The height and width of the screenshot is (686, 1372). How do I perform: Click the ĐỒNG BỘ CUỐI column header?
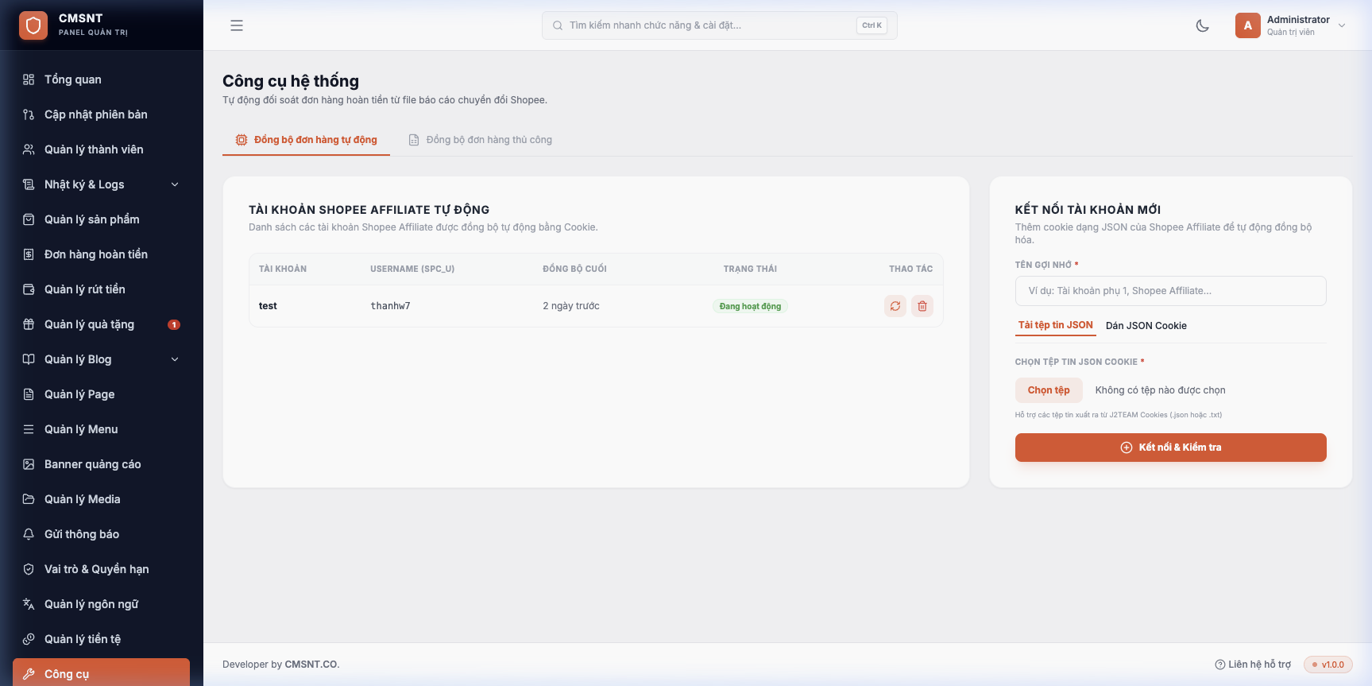(x=574, y=269)
